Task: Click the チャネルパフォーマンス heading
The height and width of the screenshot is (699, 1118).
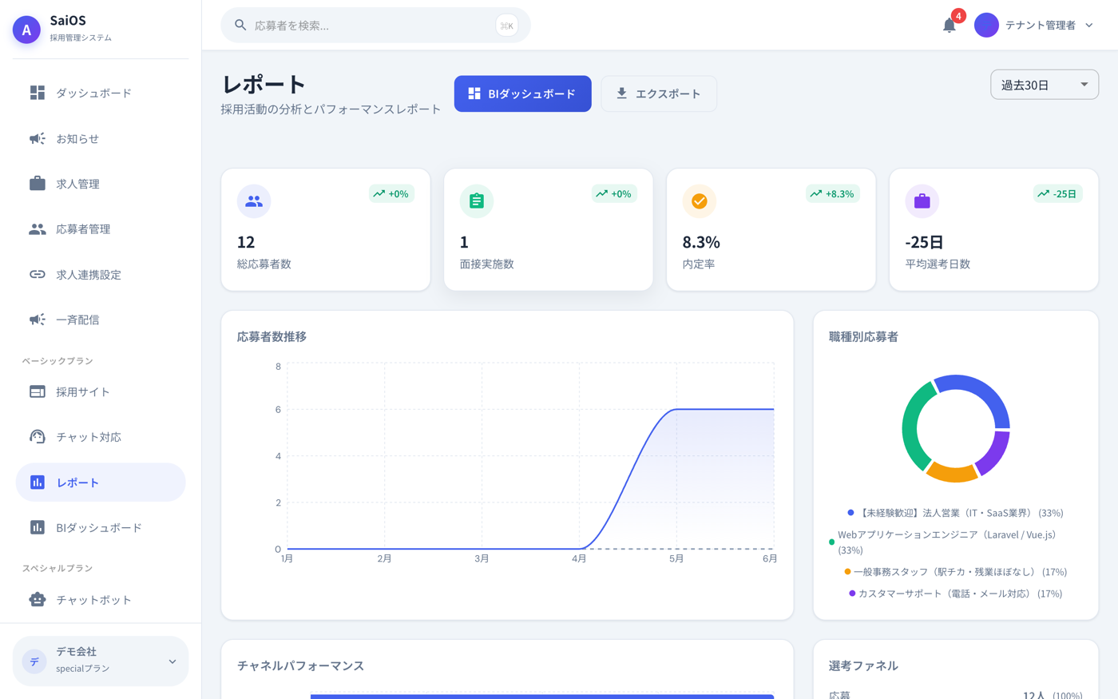Action: (x=300, y=665)
